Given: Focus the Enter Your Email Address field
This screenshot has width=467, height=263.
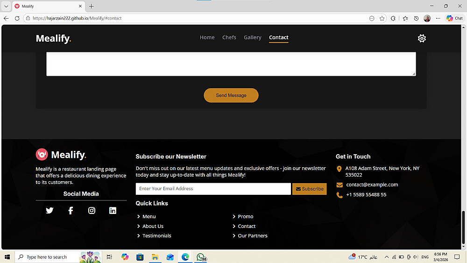Looking at the screenshot, I should pos(213,189).
